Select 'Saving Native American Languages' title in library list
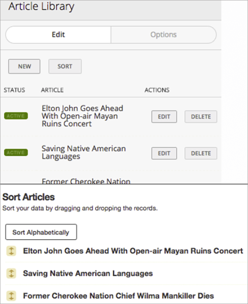The height and width of the screenshot is (304, 248). (84, 152)
